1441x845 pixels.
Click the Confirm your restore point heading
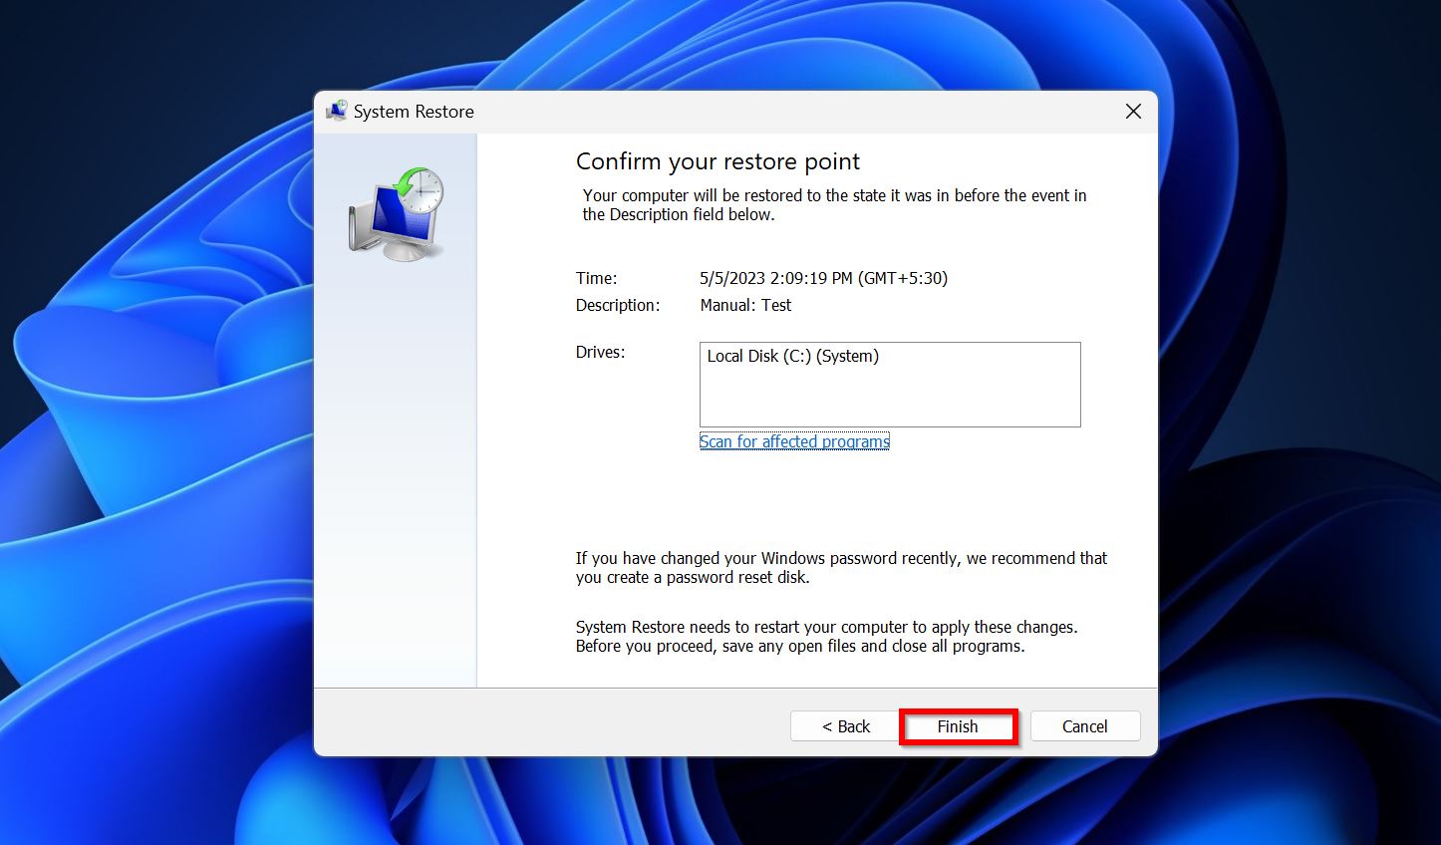pyautogui.click(x=718, y=161)
